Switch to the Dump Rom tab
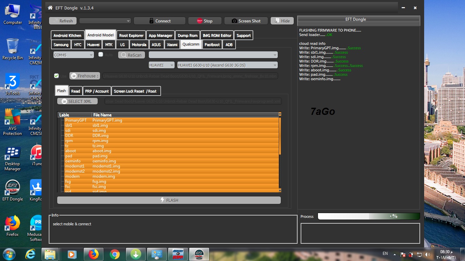Screen dimensions: 465x261 (x=188, y=35)
